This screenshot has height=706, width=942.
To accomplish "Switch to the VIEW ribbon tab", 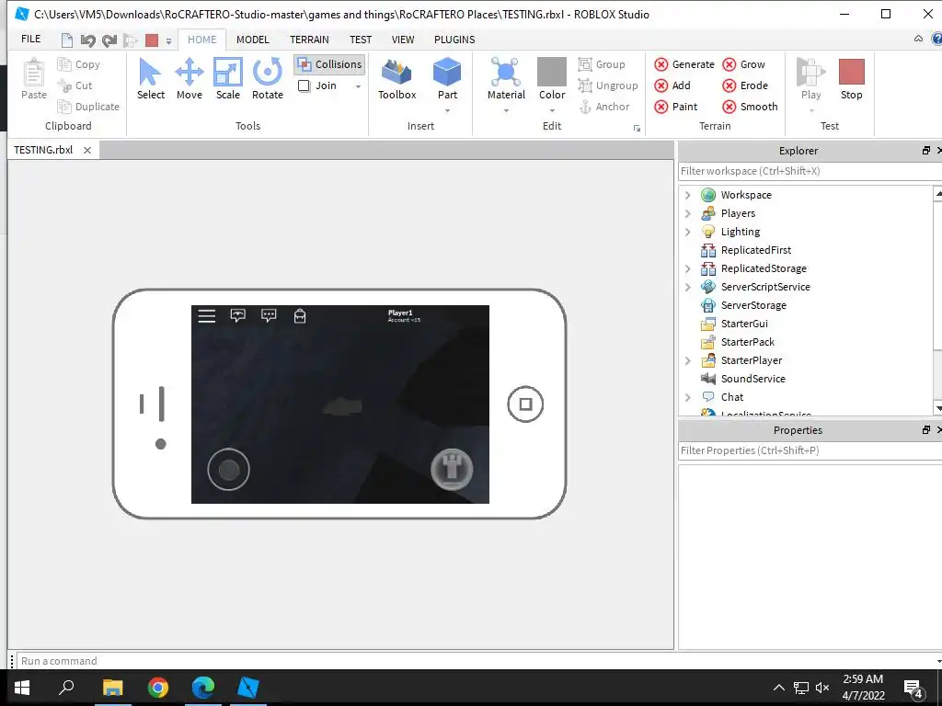I will point(403,40).
